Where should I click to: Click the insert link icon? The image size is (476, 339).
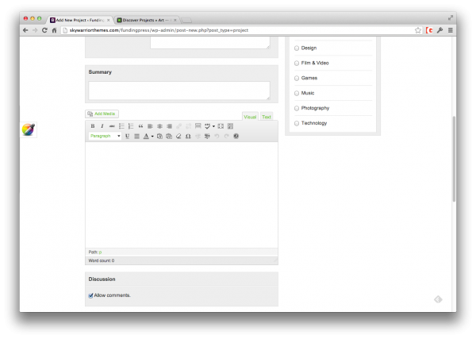point(178,126)
